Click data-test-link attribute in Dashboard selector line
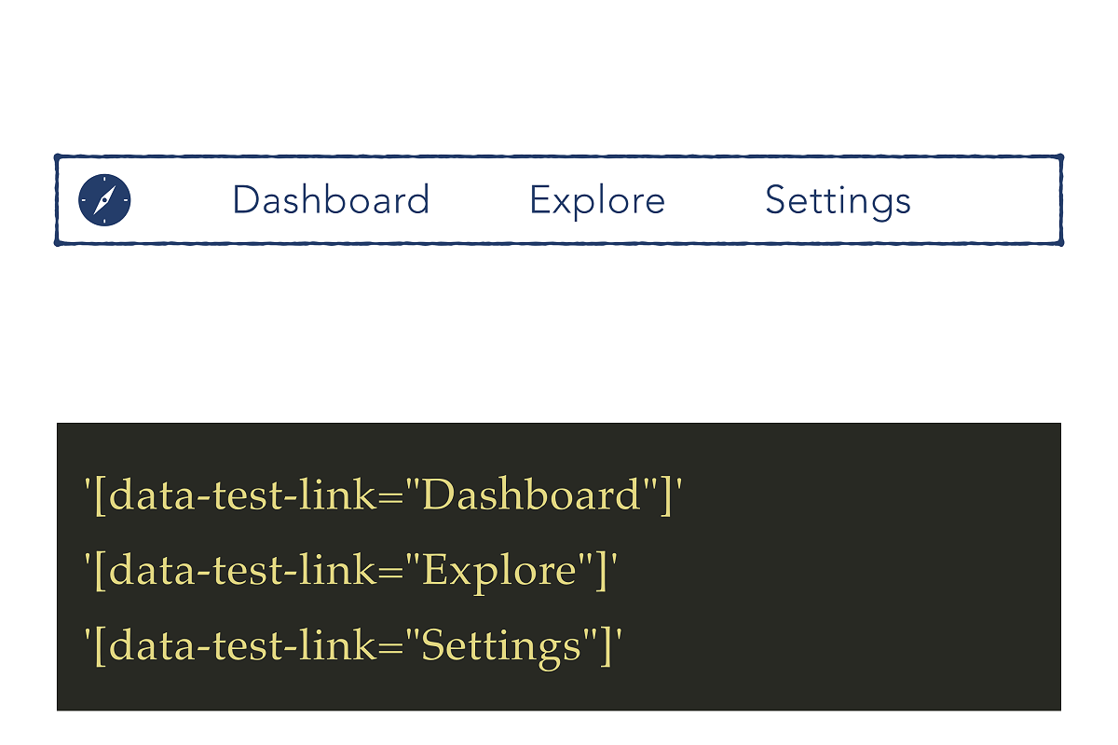Viewport: 1118px width, 745px height. [240, 494]
